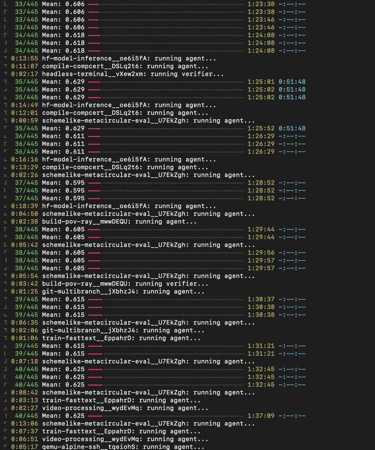Click the git-multibranch row timed 0:01:25
The image size is (375, 450).
click(104, 291)
